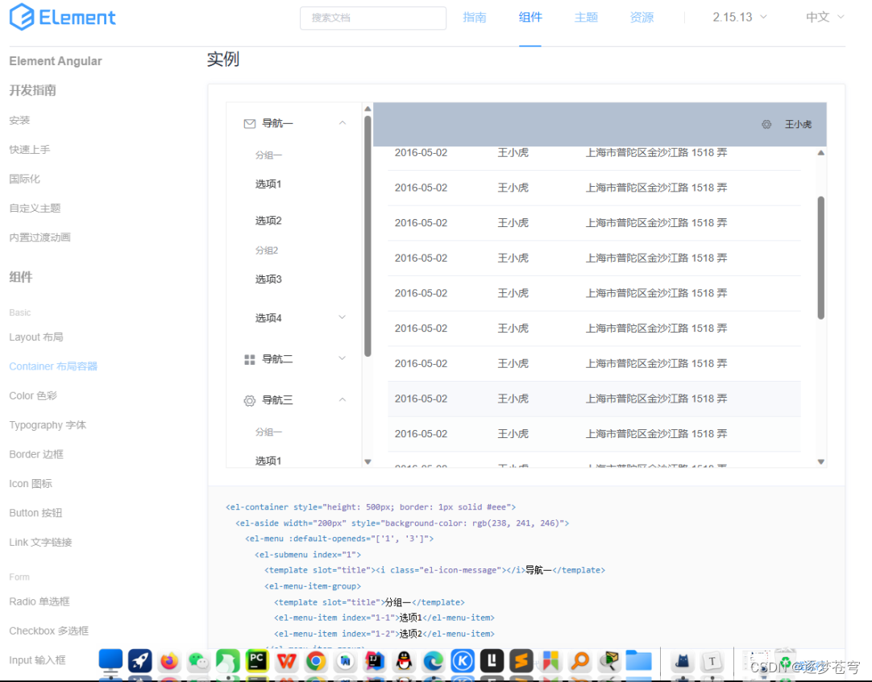Viewport: 872px width, 682px height.
Task: Open the orange magnifier search app in the dock
Action: (x=580, y=661)
